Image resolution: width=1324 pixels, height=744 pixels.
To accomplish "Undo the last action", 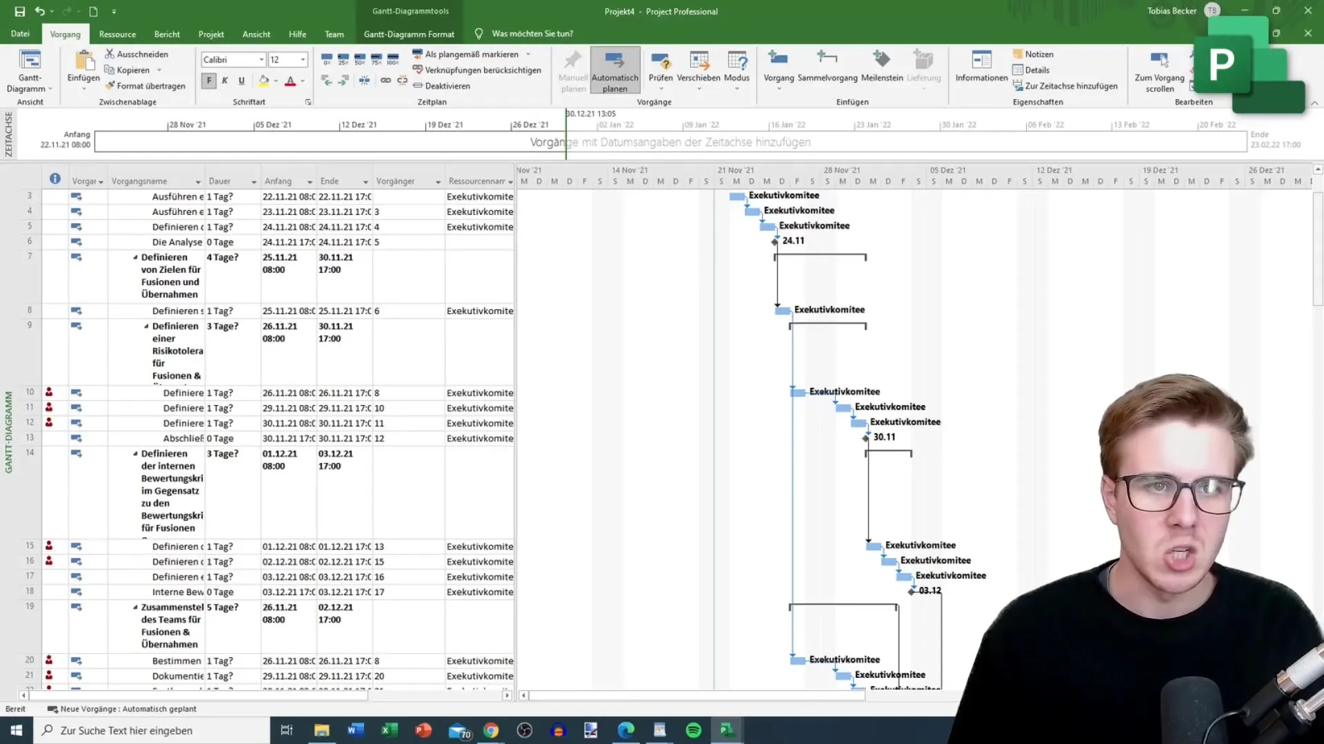I will click(x=40, y=11).
